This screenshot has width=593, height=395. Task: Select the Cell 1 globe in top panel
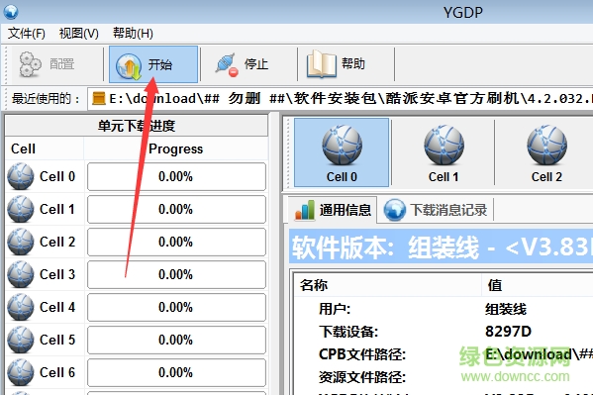[444, 152]
